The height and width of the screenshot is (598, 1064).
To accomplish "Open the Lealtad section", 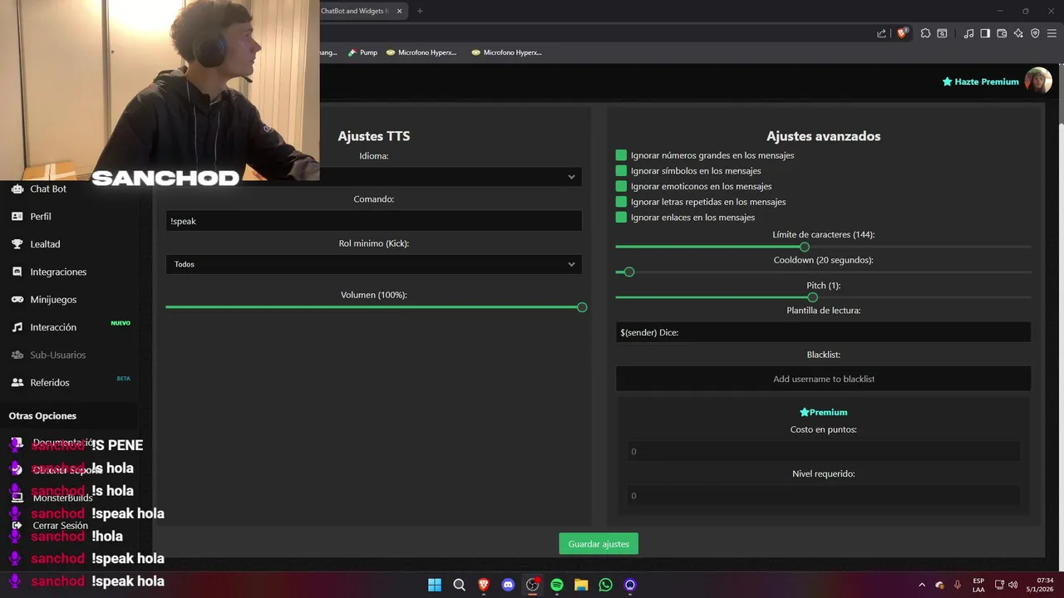I will [45, 244].
